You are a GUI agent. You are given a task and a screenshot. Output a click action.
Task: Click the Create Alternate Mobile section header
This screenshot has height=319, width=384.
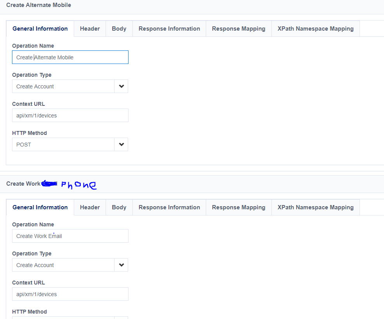pyautogui.click(x=39, y=5)
